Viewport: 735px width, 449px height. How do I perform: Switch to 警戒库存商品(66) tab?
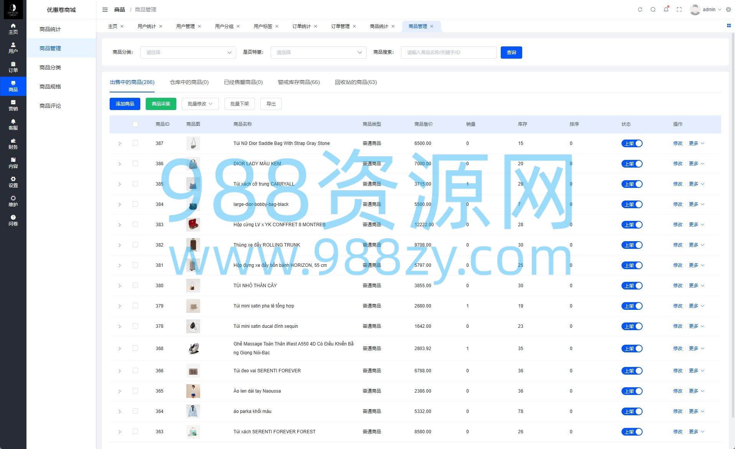[299, 82]
